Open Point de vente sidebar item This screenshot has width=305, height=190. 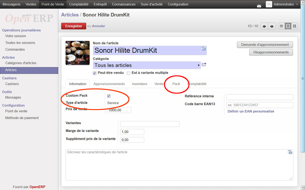point(16,111)
